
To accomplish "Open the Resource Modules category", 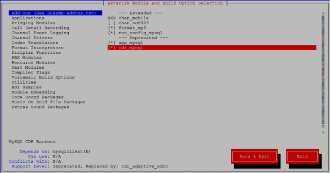I will click(x=33, y=63).
